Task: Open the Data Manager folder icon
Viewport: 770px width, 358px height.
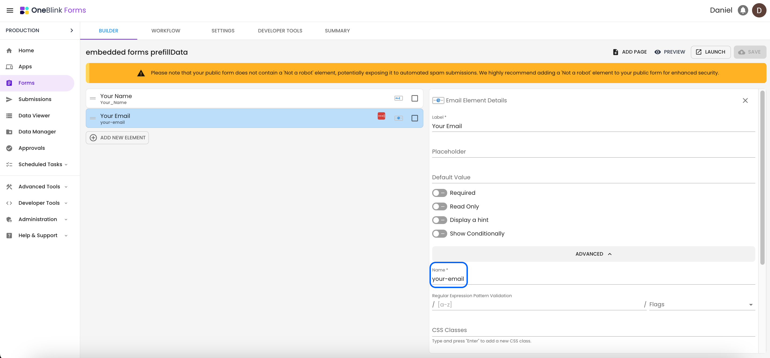Action: [x=9, y=132]
